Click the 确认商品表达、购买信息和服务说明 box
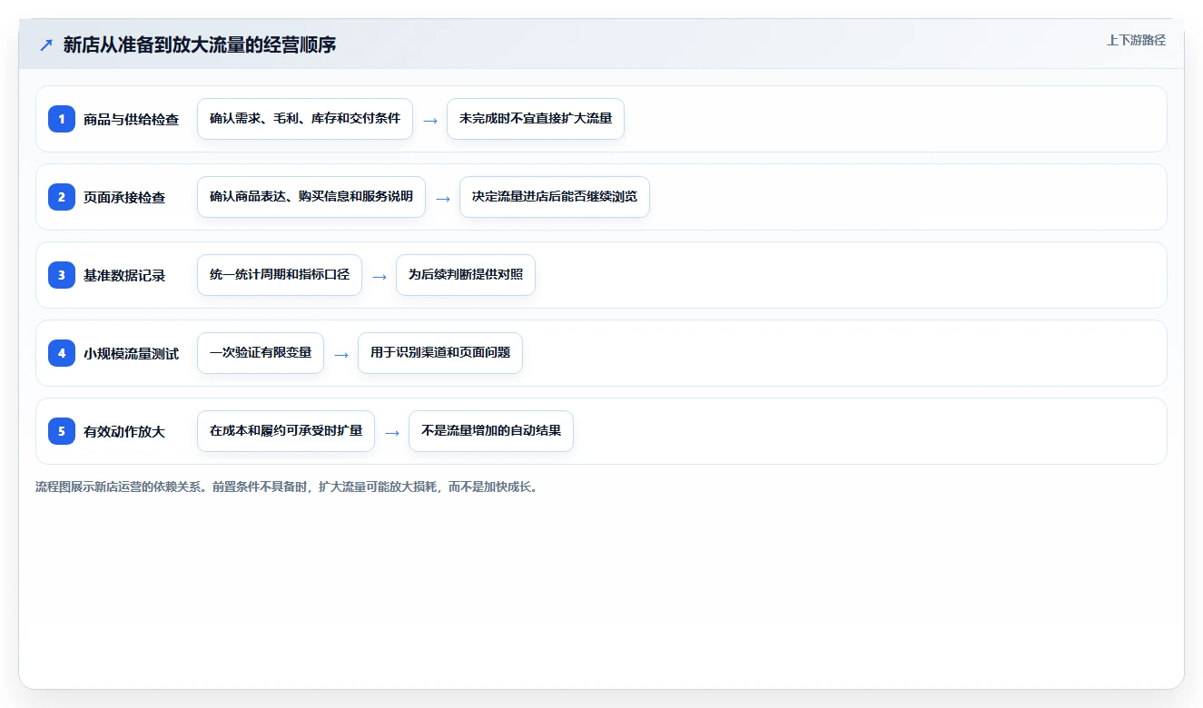This screenshot has width=1203, height=708. point(311,197)
